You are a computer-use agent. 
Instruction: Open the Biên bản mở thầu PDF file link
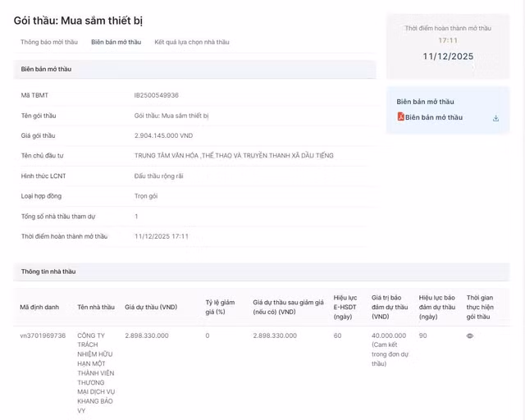(433, 117)
